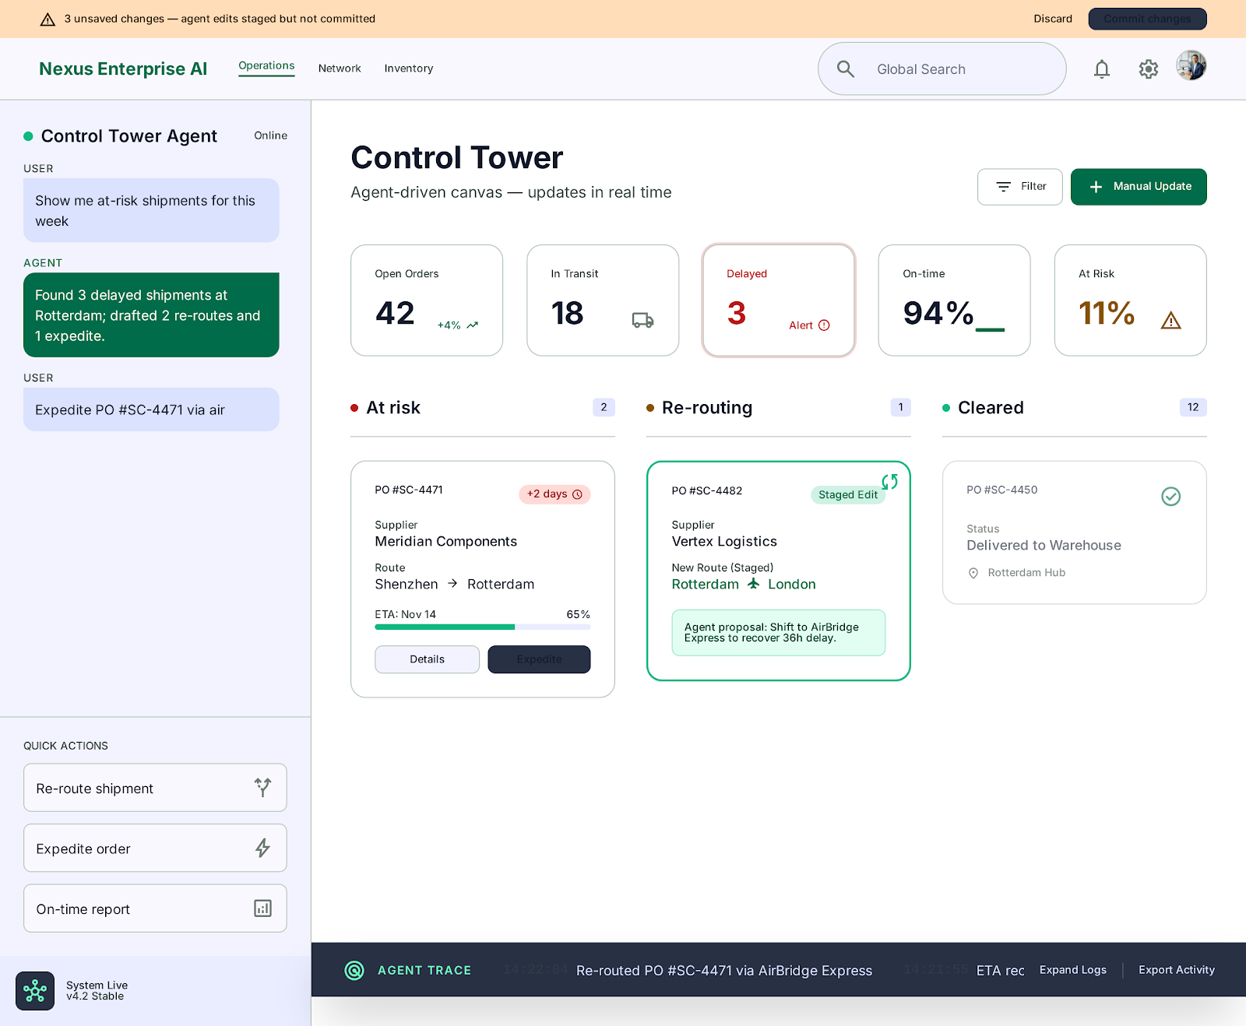Click the Manual Update button
This screenshot has width=1246, height=1026.
(x=1139, y=187)
